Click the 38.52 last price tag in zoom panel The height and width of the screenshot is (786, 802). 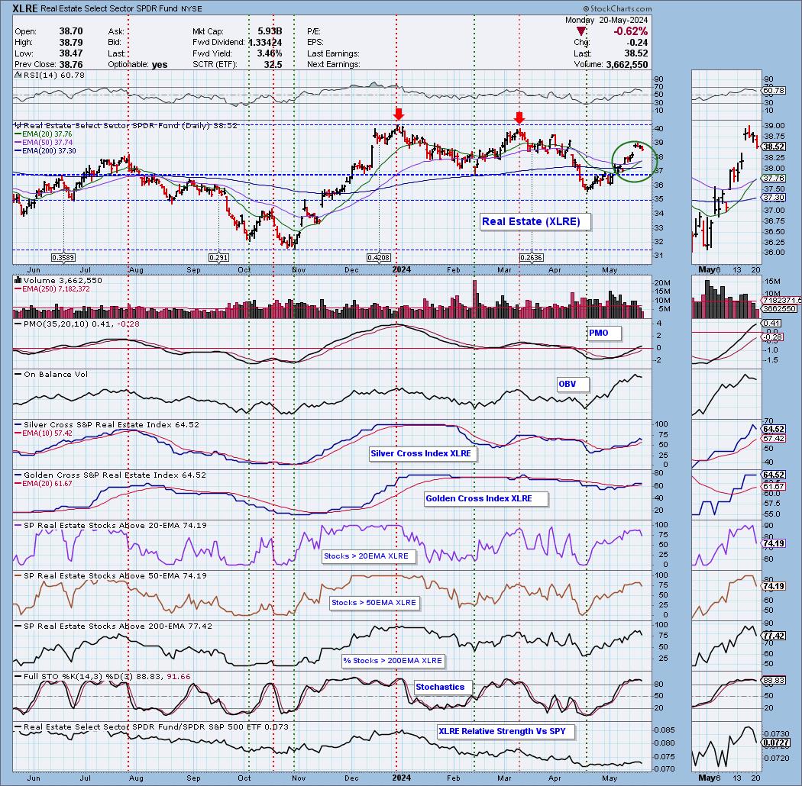pyautogui.click(x=773, y=147)
